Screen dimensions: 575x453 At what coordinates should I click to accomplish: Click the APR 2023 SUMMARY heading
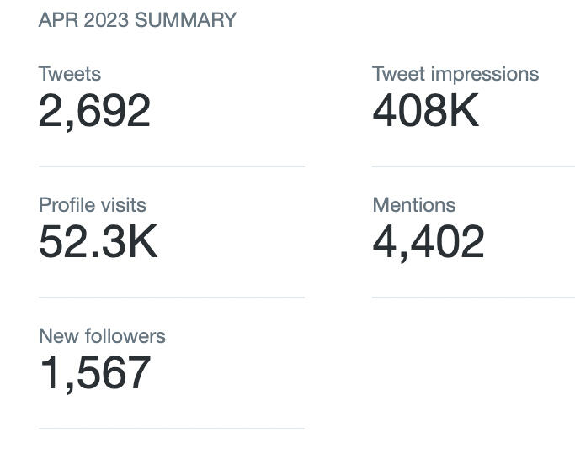137,20
